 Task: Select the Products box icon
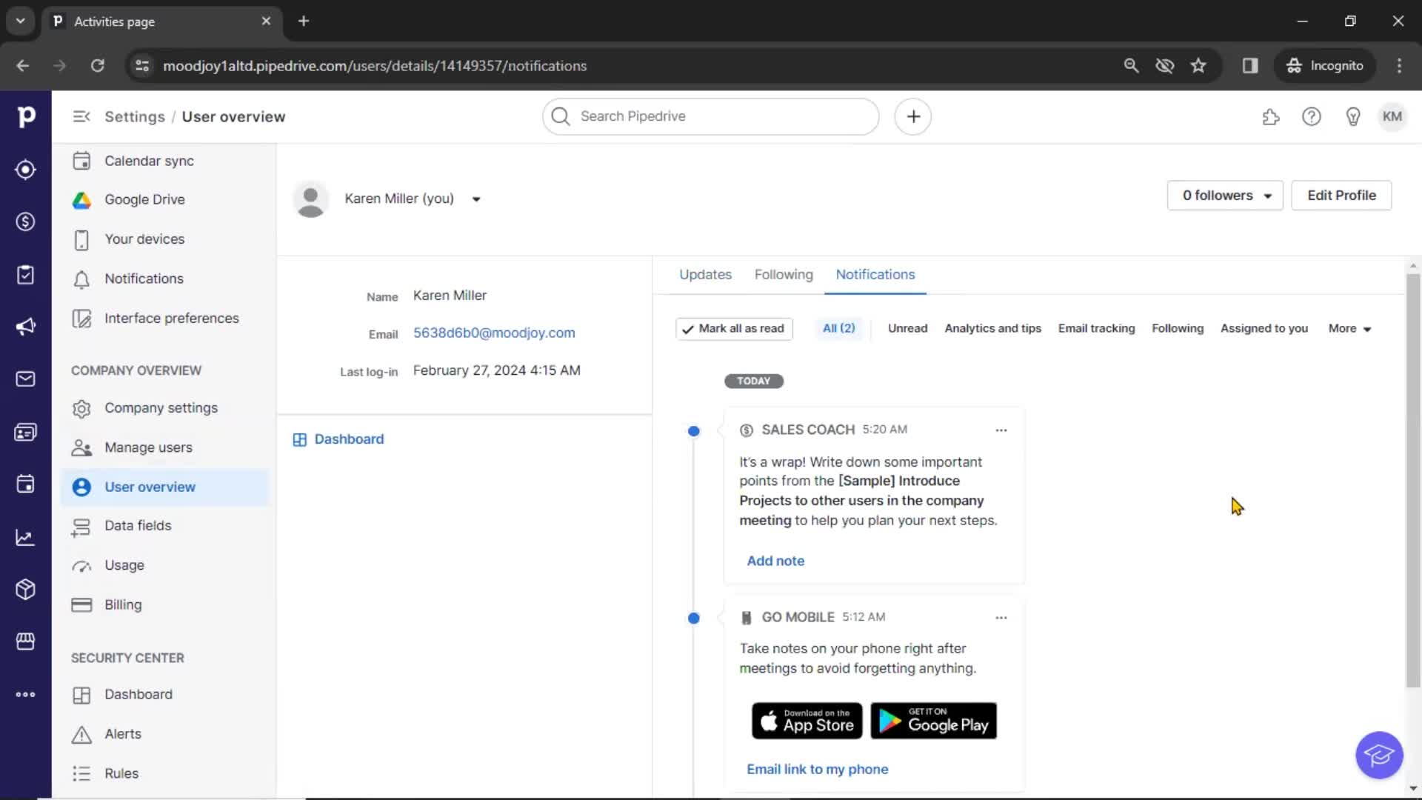click(27, 589)
